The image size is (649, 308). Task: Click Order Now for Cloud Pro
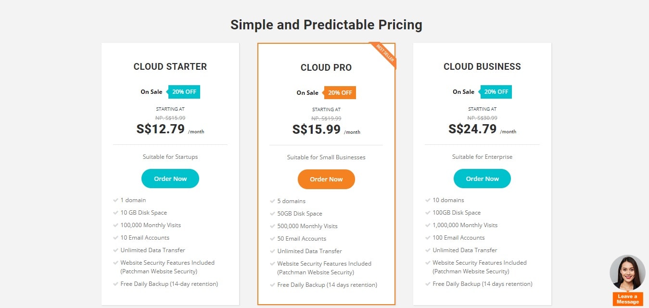click(326, 179)
